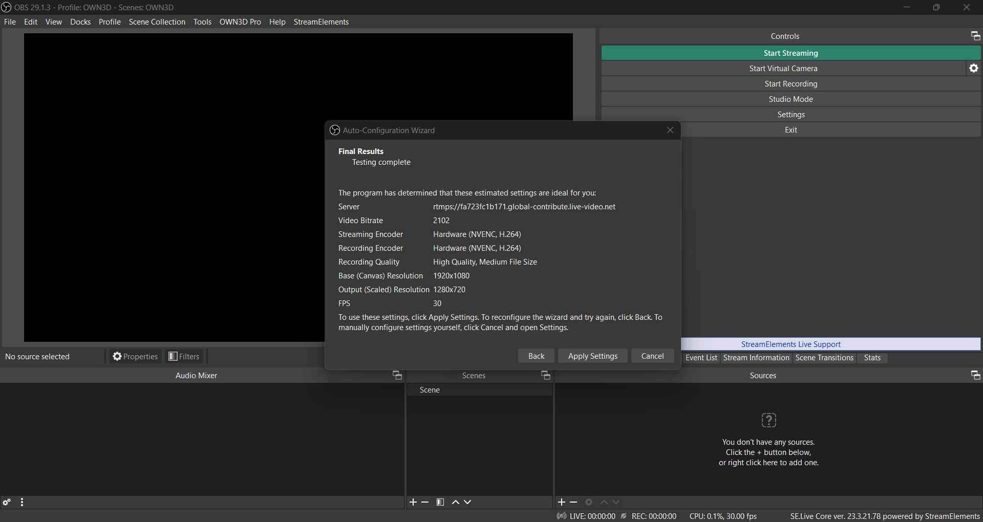Viewport: 983px width, 522px height.
Task: Open StreamElements Live Support link
Action: tap(791, 344)
